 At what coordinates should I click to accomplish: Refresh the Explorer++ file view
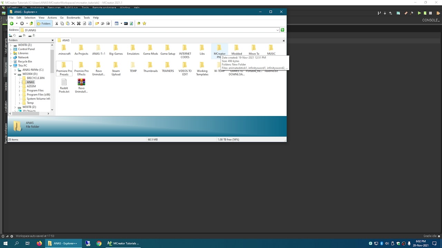(x=131, y=23)
